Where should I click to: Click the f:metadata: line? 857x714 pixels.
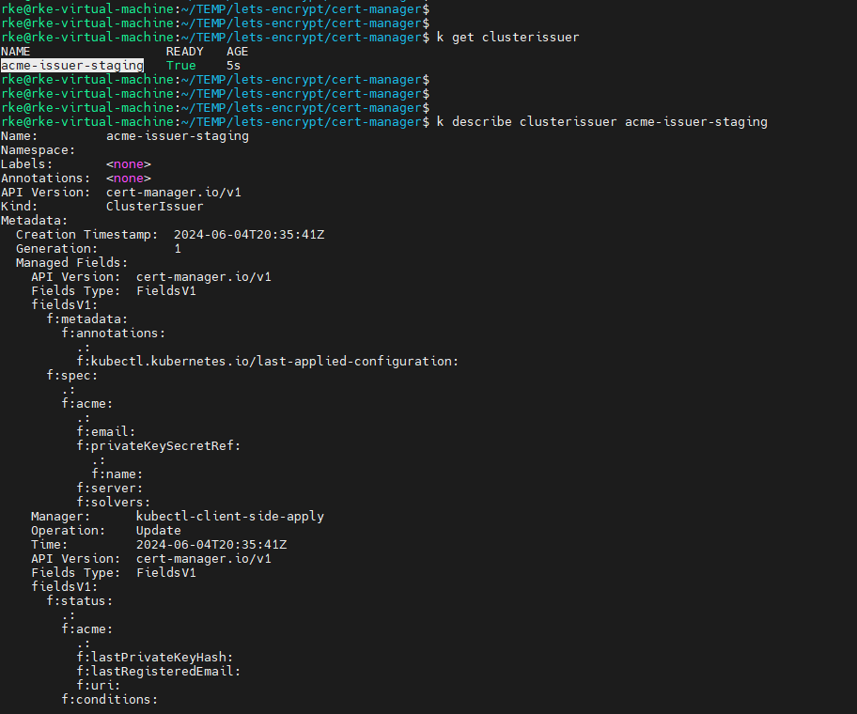tap(86, 319)
